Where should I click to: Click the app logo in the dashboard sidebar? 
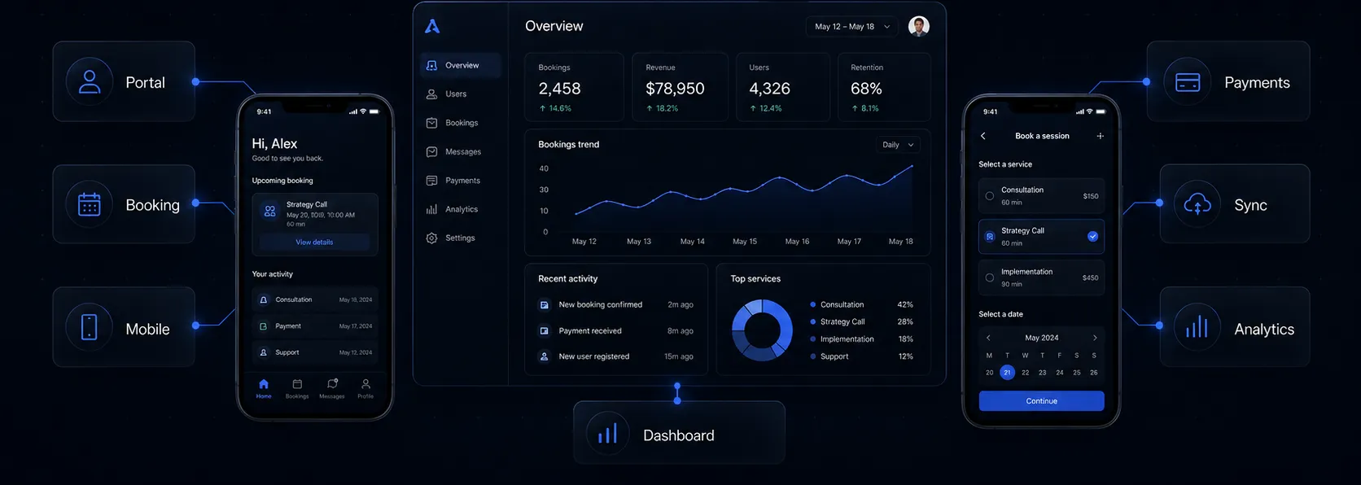pyautogui.click(x=432, y=27)
